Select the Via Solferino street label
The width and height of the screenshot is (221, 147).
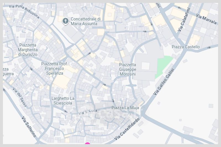click(29, 127)
